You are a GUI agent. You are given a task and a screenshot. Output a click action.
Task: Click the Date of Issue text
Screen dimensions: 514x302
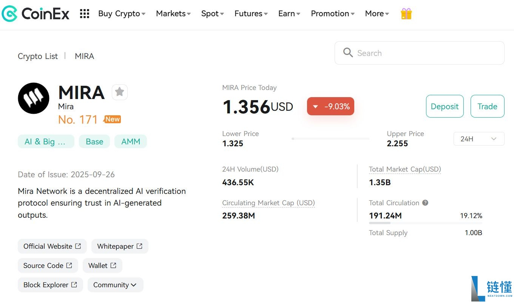point(66,175)
